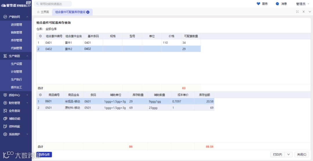The width and height of the screenshot is (313, 161).
Task: Open lower table column settings gear
Action: (40, 95)
